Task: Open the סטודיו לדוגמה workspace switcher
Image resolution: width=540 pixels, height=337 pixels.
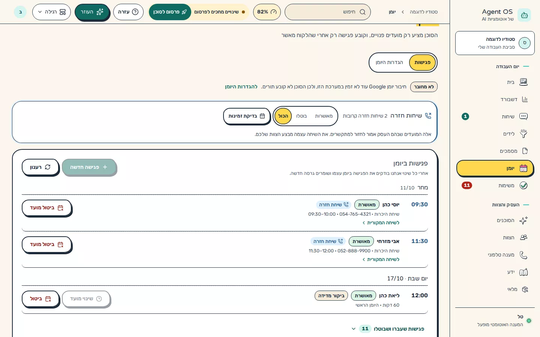Action: click(x=495, y=43)
